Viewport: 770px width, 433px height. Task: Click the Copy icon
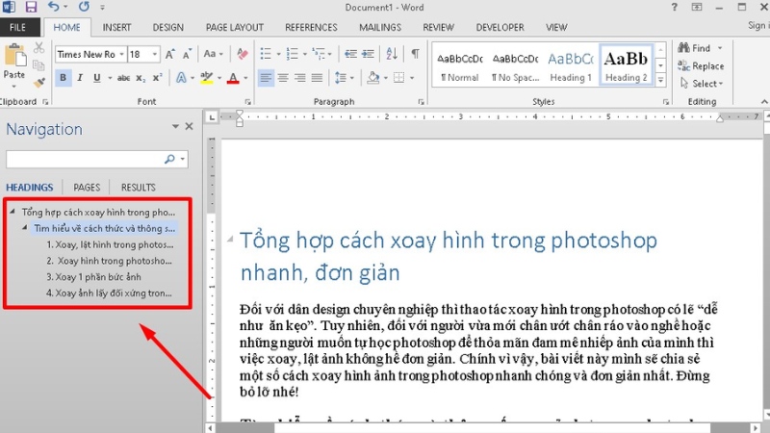[x=38, y=64]
